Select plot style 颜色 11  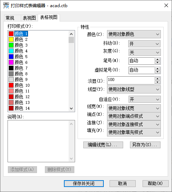click(22, 91)
